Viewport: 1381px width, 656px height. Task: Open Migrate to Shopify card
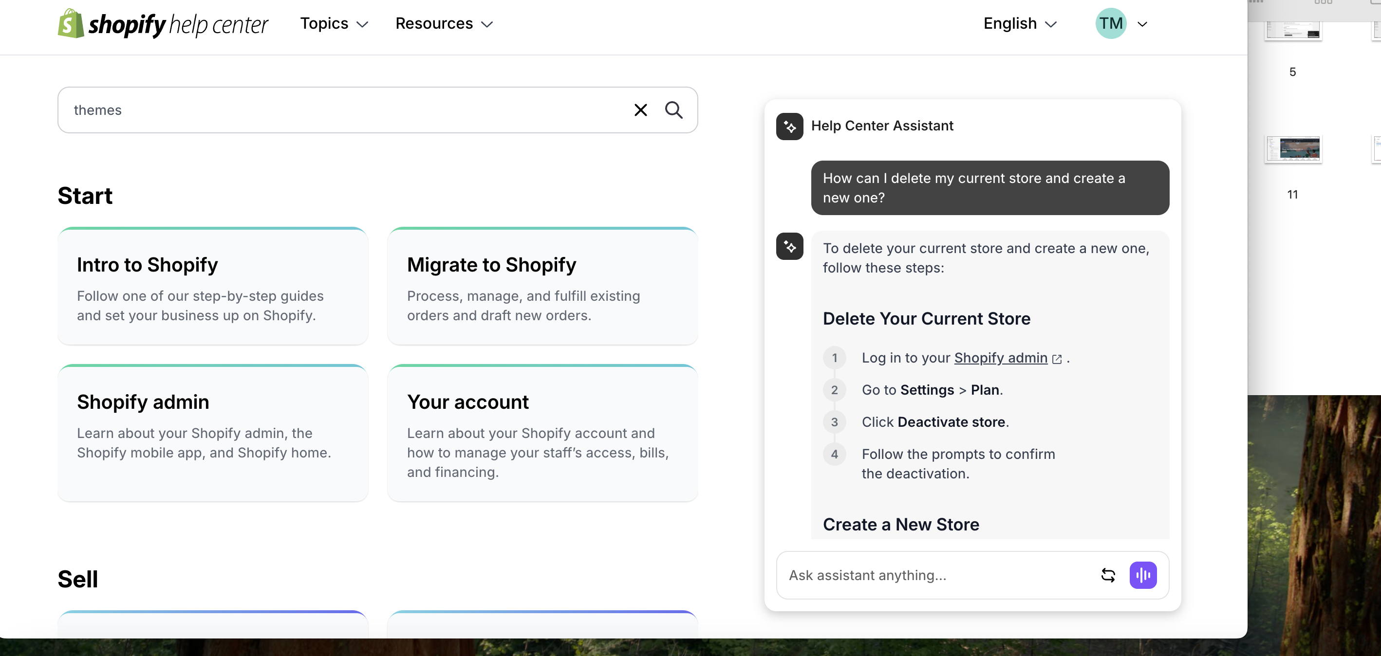[542, 286]
